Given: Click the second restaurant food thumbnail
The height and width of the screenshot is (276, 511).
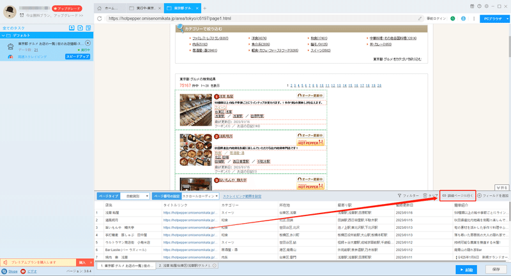Looking at the screenshot, I should pyautogui.click(x=196, y=150).
